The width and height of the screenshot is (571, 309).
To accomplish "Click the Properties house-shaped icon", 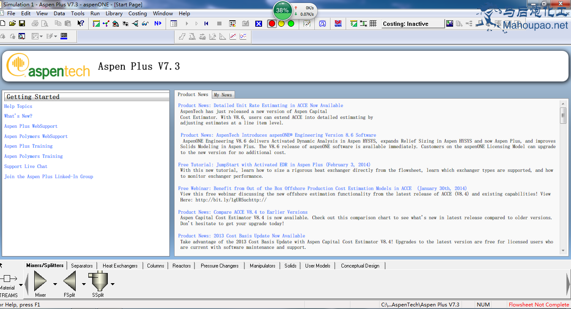I will coord(115,24).
